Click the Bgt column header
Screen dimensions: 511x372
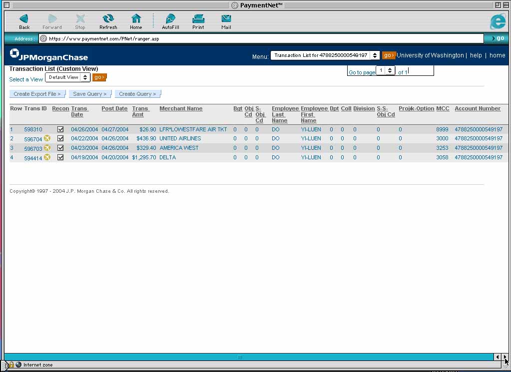coord(238,108)
